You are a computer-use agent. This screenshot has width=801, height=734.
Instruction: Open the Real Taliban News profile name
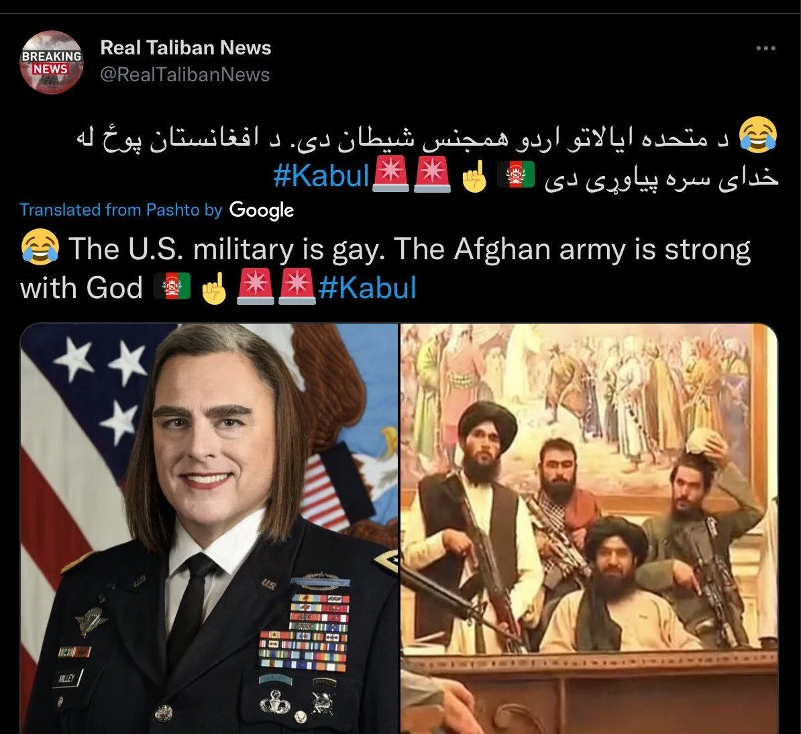pyautogui.click(x=185, y=48)
